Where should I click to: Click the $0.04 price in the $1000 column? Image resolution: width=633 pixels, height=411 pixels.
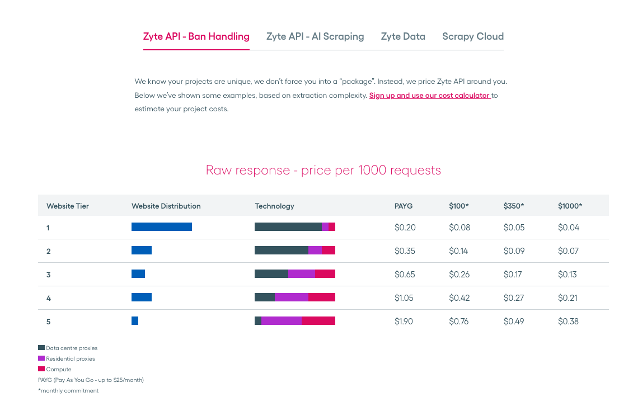[568, 227]
